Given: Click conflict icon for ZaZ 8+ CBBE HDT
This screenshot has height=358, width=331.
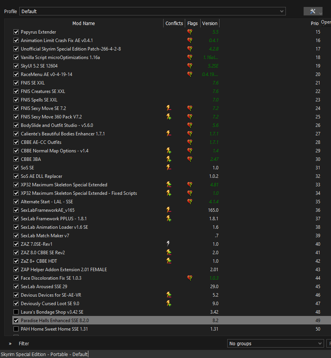Looking at the screenshot, I should coord(169,261).
